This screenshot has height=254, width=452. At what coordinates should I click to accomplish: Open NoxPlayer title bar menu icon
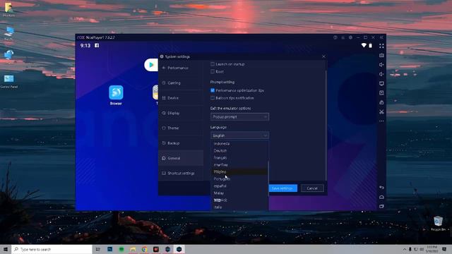click(343, 37)
